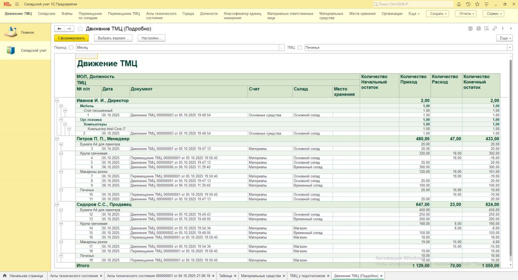Click the report scrollbar down arrow
Image resolution: width=518 pixels, height=280 pixels.
pos(511,265)
